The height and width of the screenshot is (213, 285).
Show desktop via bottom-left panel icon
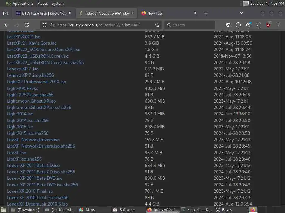click(3, 210)
